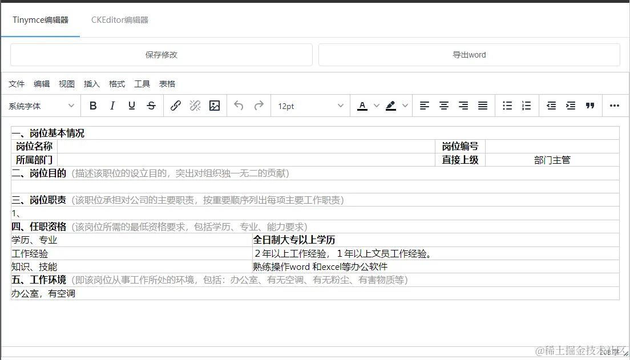Screen dimensions: 630x360
Task: Click the 全日制大专以上学历 cell
Action: (x=435, y=240)
